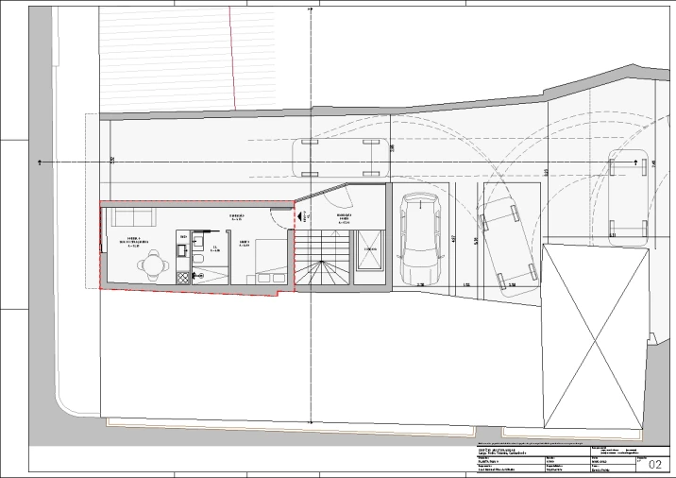Select the bed in the bedroom
The width and height of the screenshot is (676, 478).
(266, 262)
